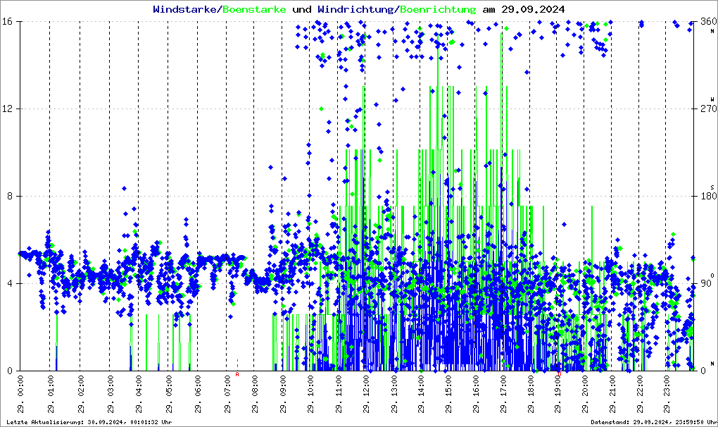Click the 'S' compass letter above 180
Screen dimensions: 718x427
[x=712, y=187]
